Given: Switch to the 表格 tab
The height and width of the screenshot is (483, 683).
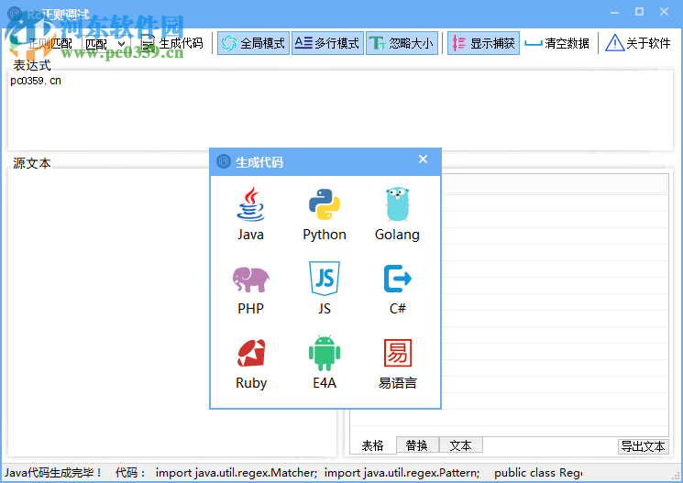Looking at the screenshot, I should [373, 445].
